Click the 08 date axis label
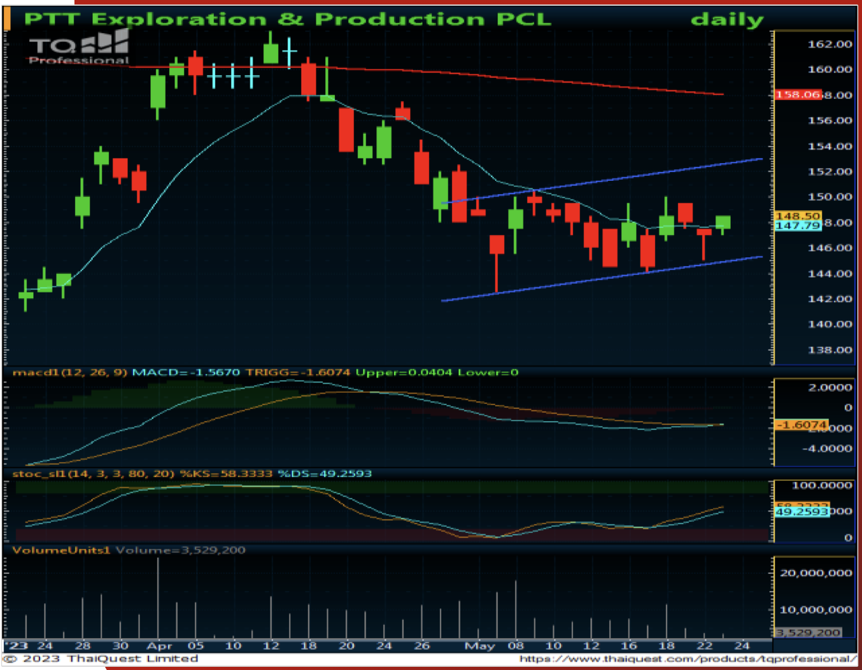Image resolution: width=862 pixels, height=670 pixels. pyautogui.click(x=516, y=645)
